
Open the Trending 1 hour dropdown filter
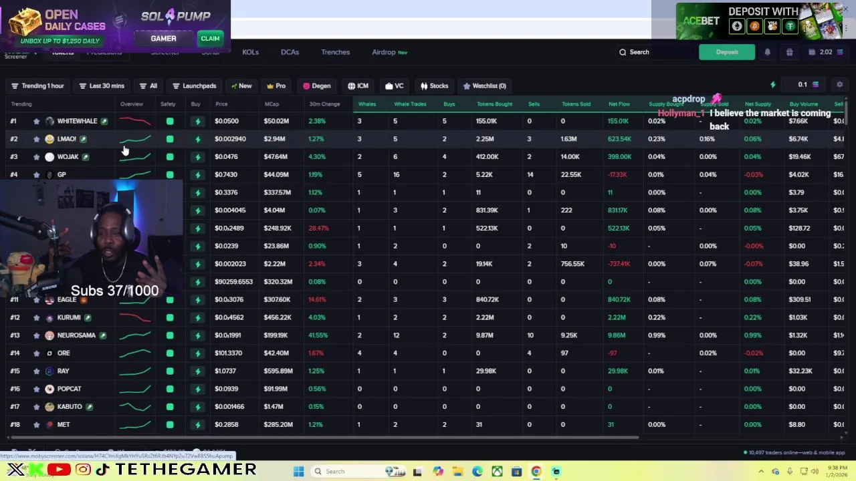pos(37,86)
